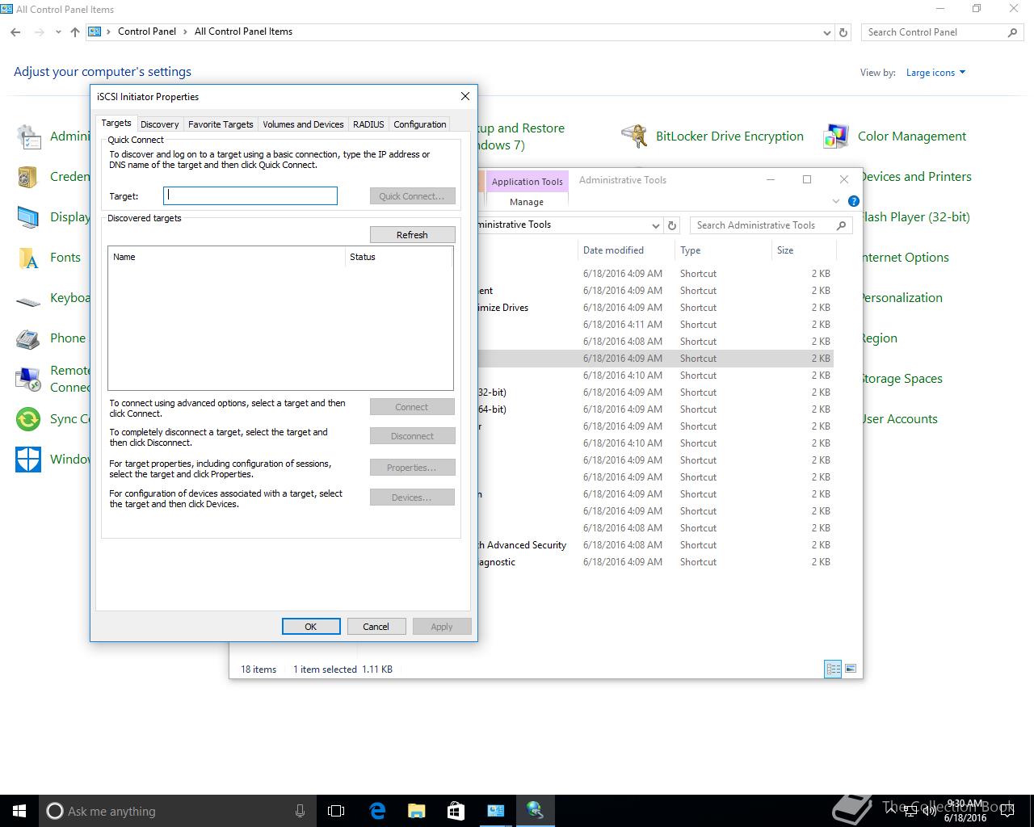Open the Manage ribbon tab
Viewport: 1034px width, 827px height.
527,202
